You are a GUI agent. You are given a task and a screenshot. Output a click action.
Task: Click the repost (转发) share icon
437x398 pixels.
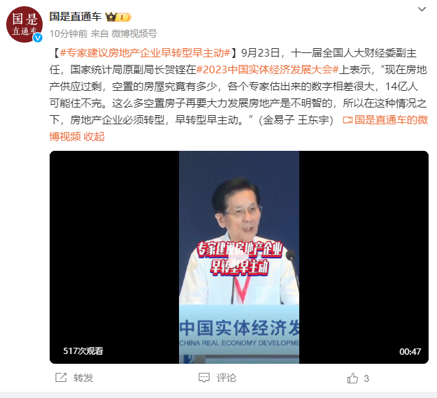click(61, 378)
